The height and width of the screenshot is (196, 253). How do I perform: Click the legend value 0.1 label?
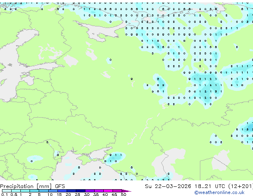[x=4, y=194]
